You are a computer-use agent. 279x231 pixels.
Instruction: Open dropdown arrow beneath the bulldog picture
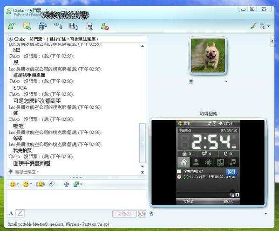(x=226, y=81)
